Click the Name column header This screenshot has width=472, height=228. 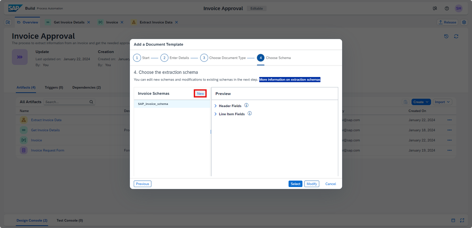coord(24,111)
